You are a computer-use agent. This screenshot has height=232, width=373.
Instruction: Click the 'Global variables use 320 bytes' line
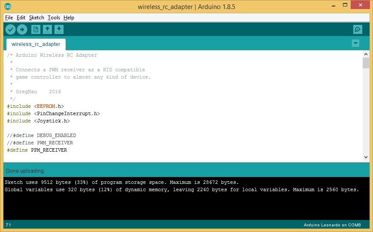[x=182, y=190]
